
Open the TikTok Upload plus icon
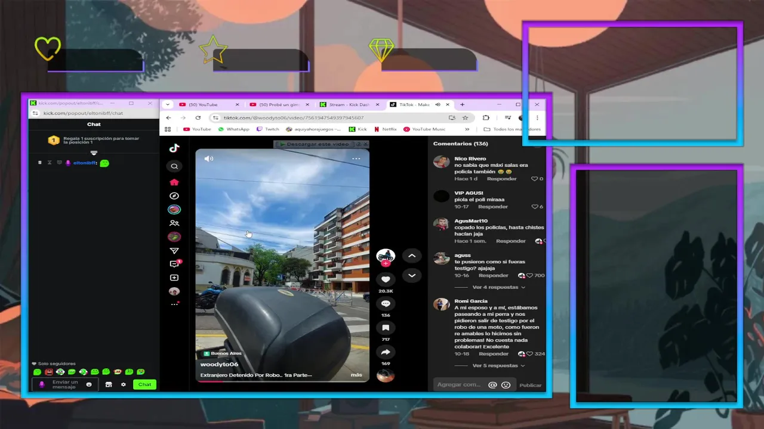tap(174, 278)
